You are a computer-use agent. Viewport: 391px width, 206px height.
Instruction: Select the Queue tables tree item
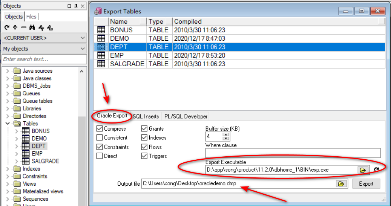click(x=37, y=101)
